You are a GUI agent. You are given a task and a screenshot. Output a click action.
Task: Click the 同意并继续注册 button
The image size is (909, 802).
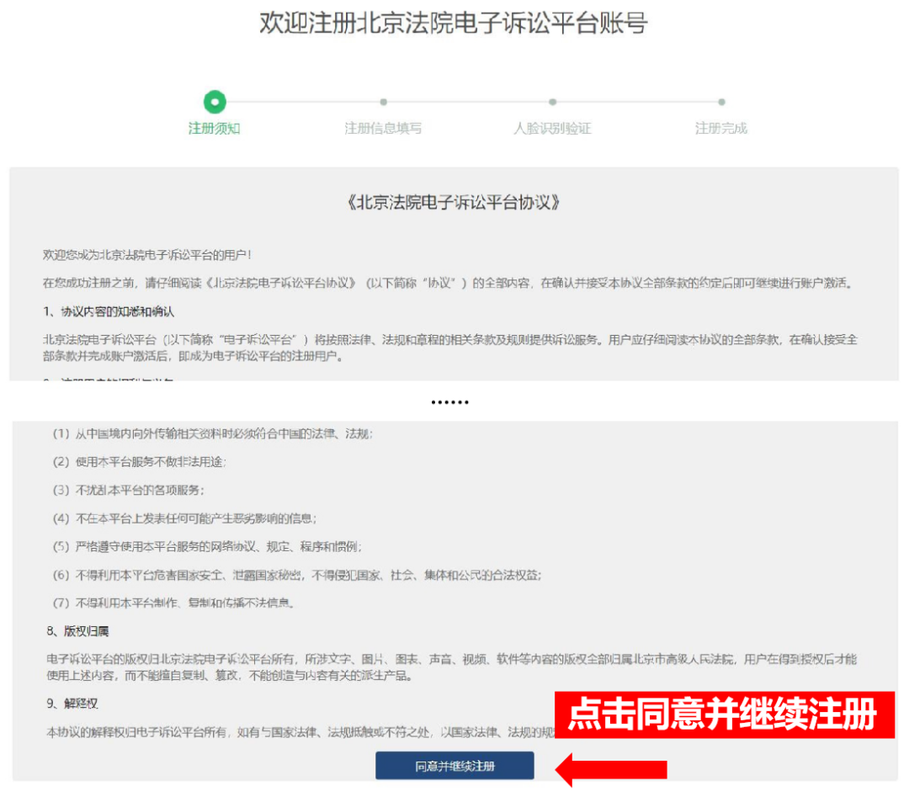(x=454, y=767)
